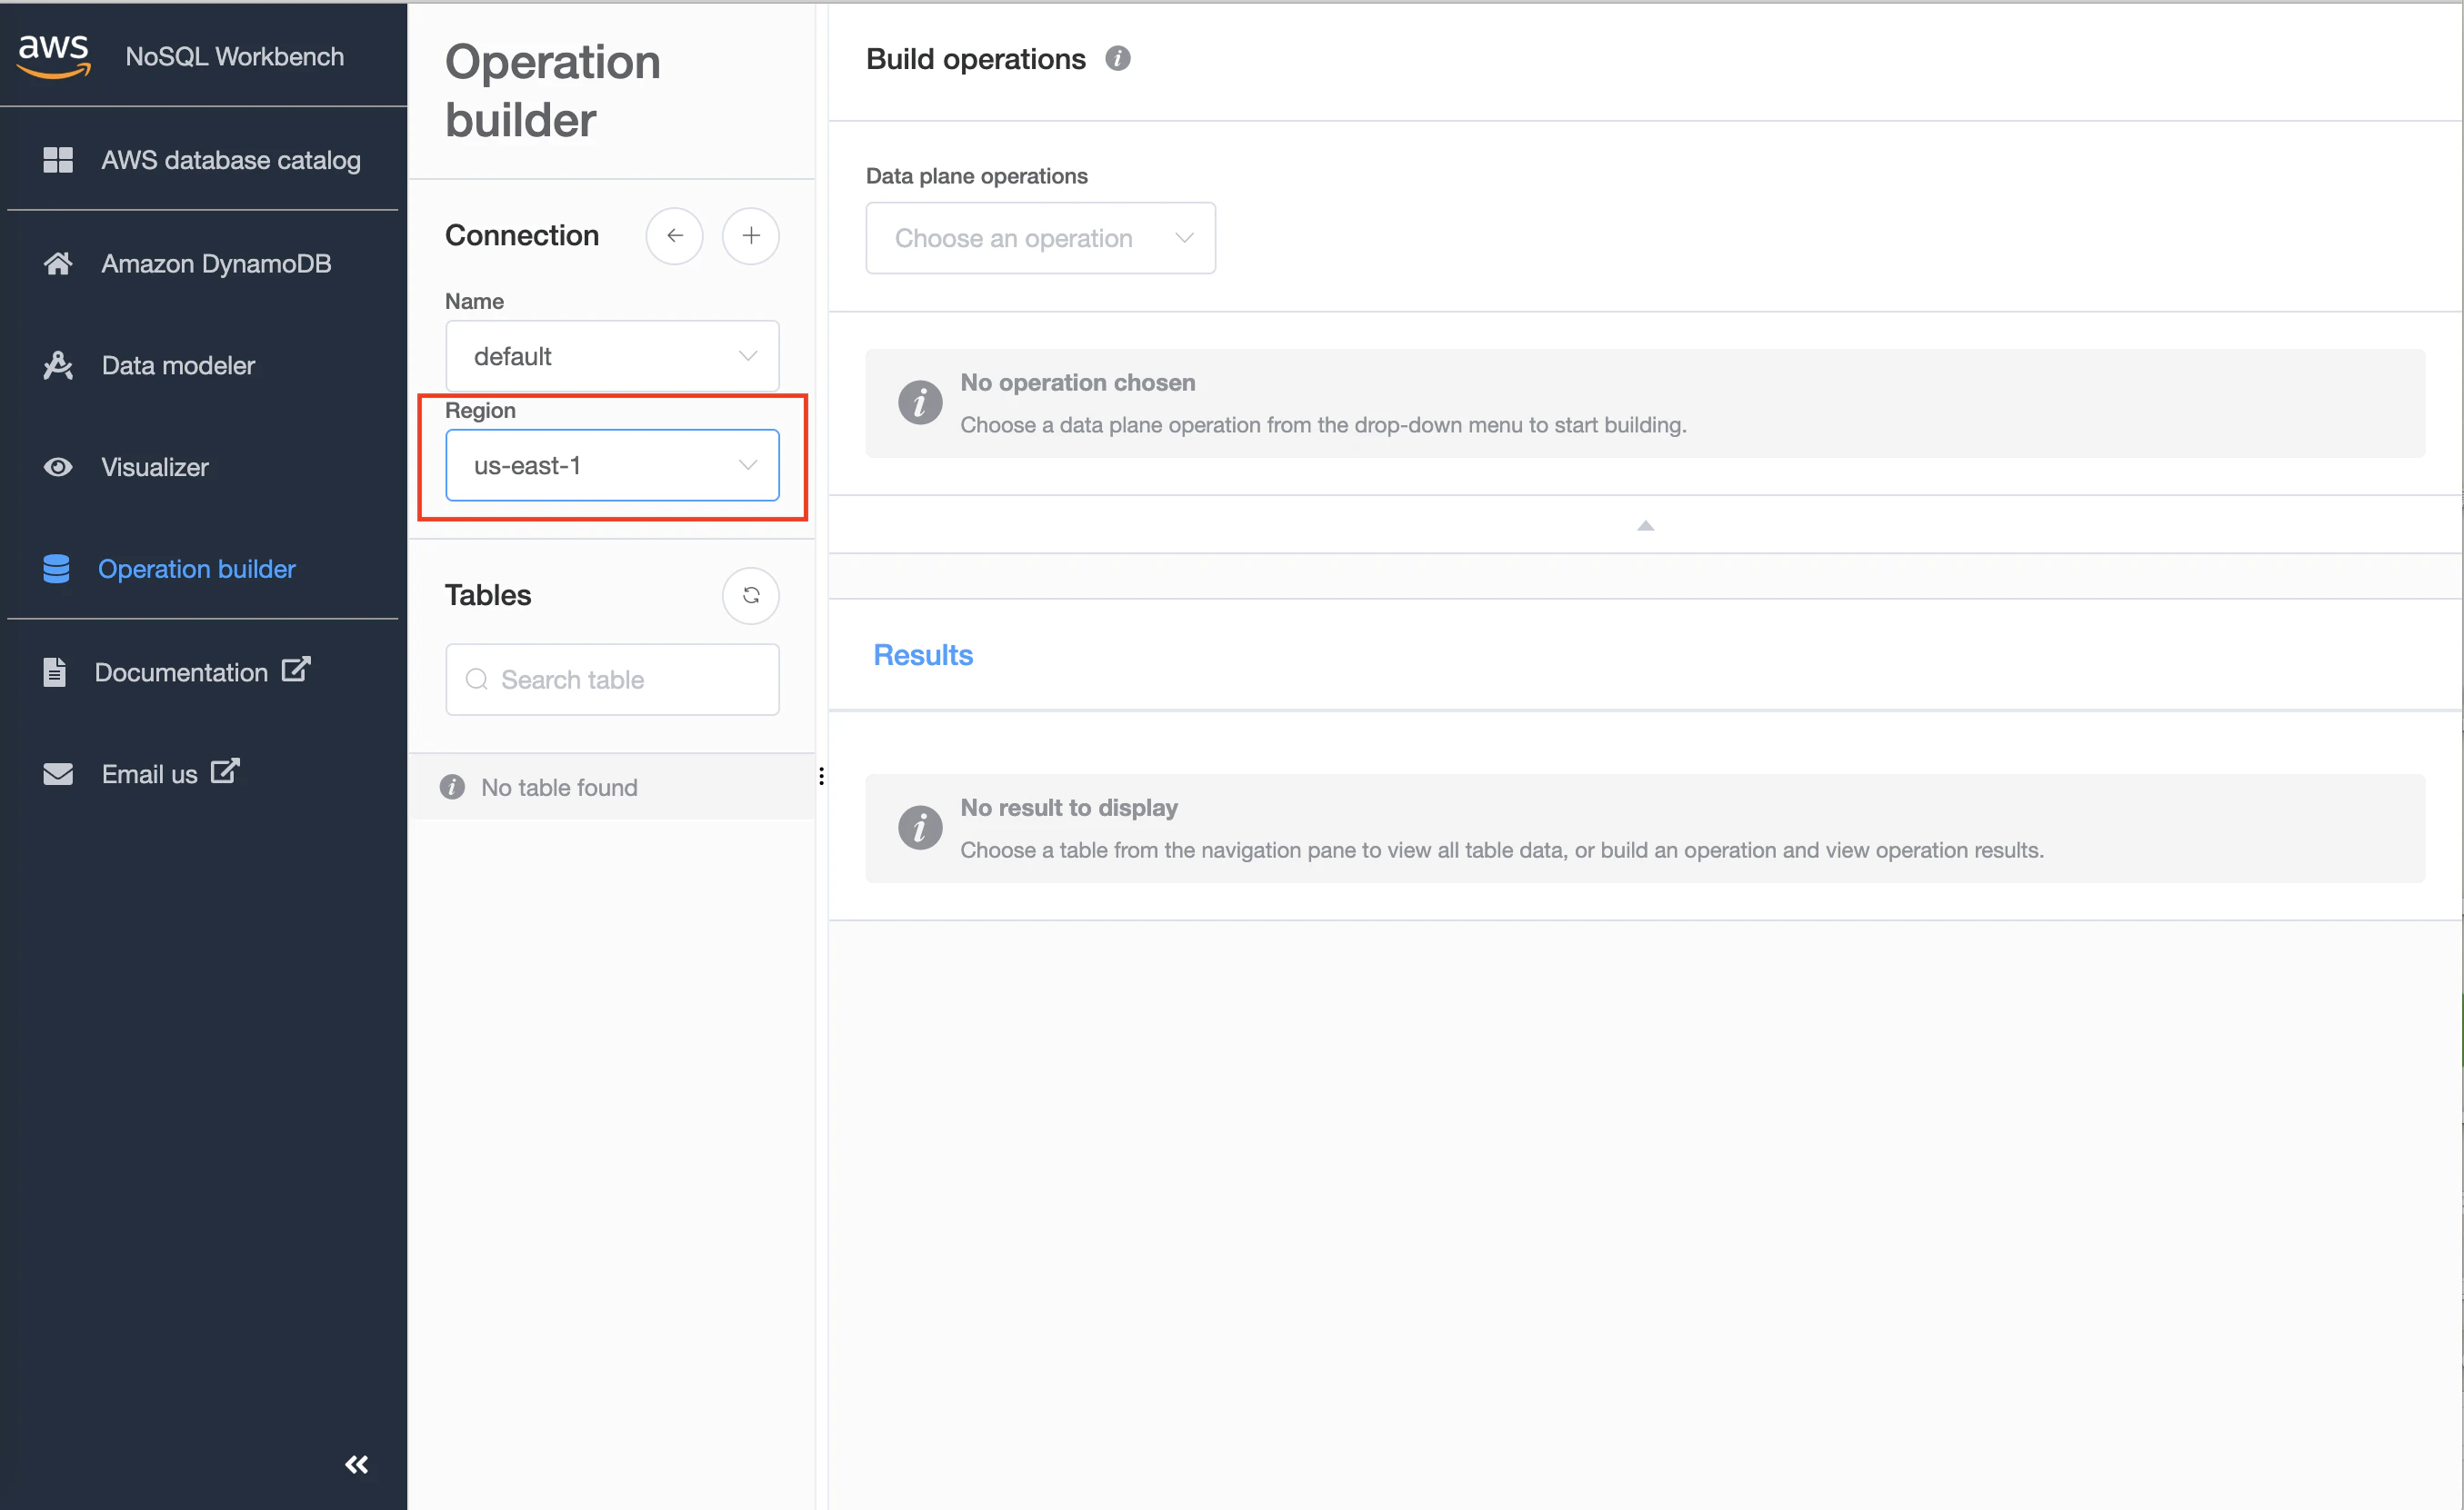Click the Data modeler icon
Image resolution: width=2464 pixels, height=1510 pixels.
[58, 366]
